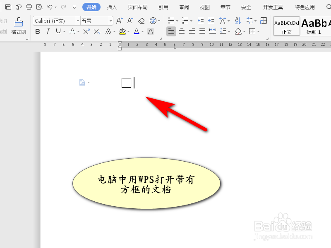The height and width of the screenshot is (248, 331).
Task: Apply strikethrough to text
Action: [72, 32]
